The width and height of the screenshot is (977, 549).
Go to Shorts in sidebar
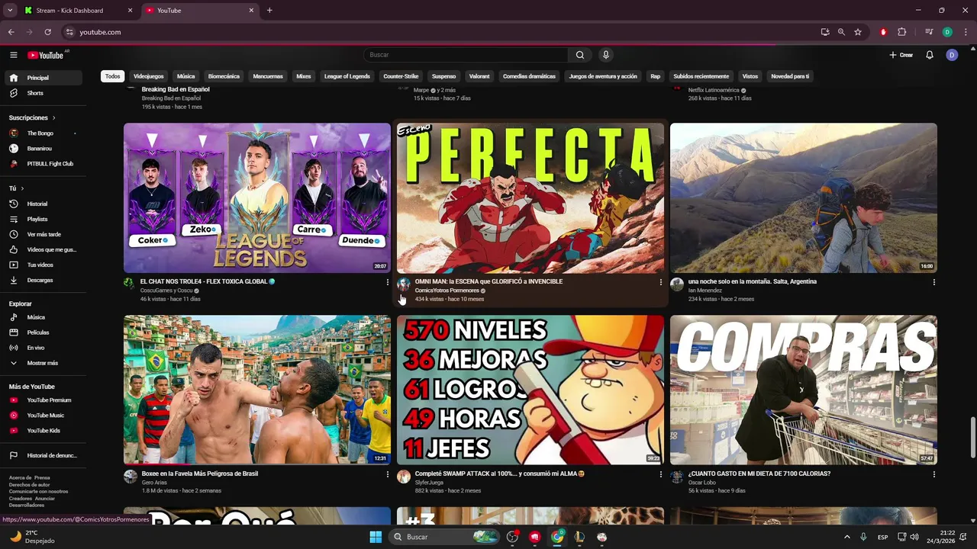(x=44, y=93)
